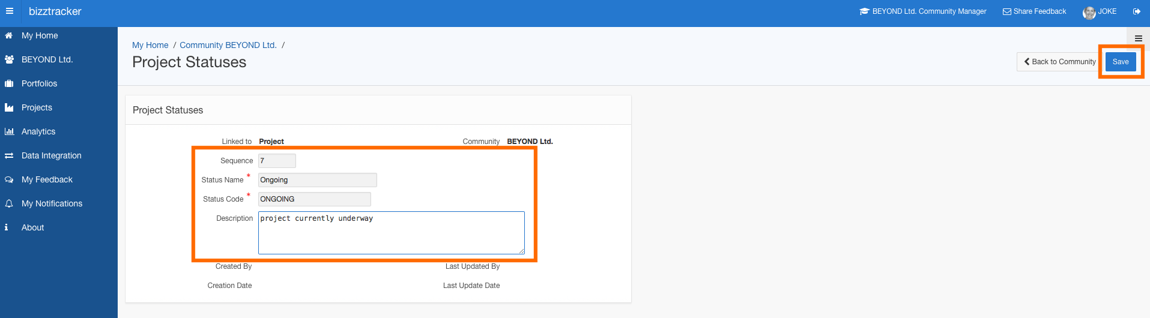This screenshot has width=1150, height=318.
Task: Toggle the hamburger sidebar menu icon
Action: pyautogui.click(x=10, y=11)
